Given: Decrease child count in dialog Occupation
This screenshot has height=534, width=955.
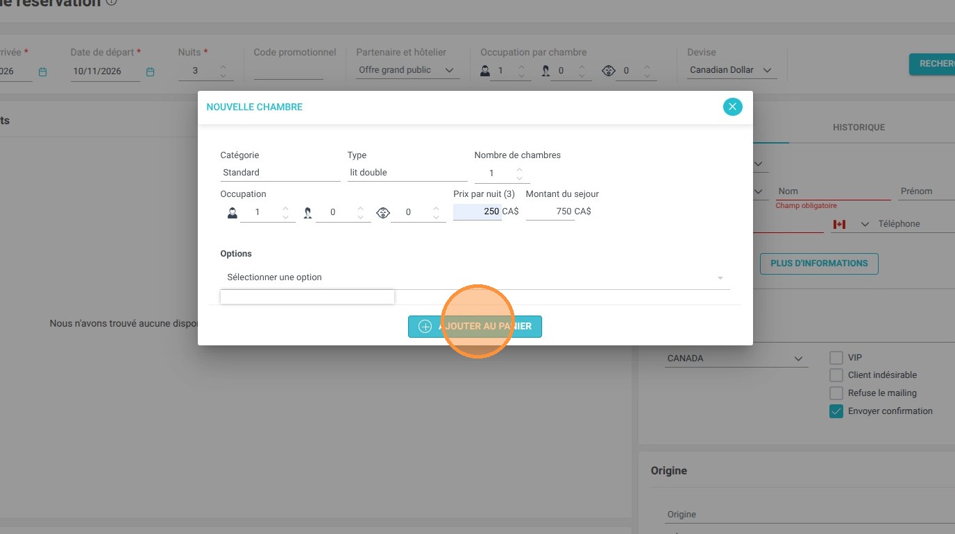Looking at the screenshot, I should (360, 216).
